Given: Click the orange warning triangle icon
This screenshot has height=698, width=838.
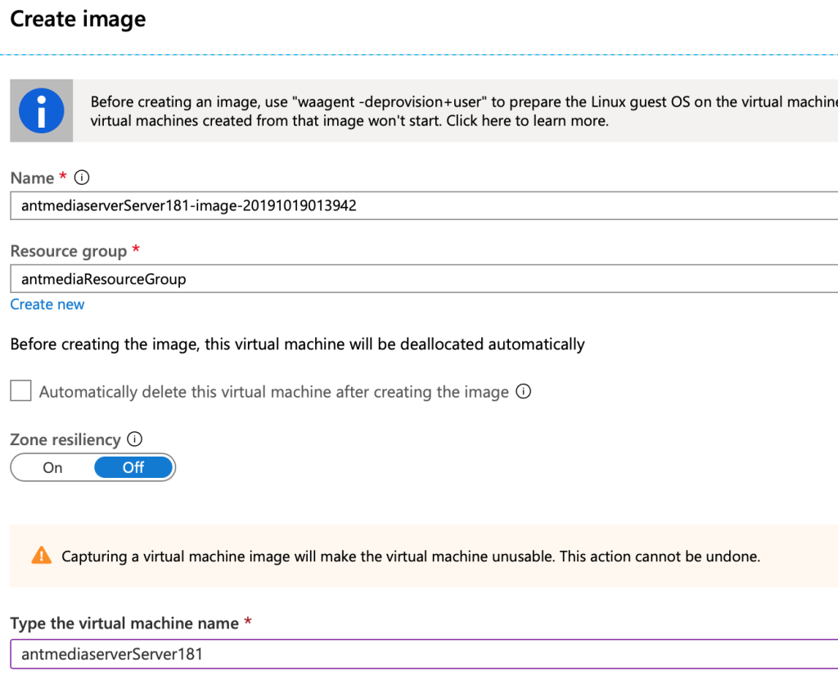Looking at the screenshot, I should click(42, 556).
